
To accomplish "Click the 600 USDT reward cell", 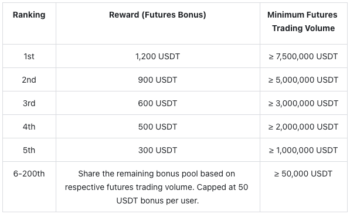I will 158,103.
